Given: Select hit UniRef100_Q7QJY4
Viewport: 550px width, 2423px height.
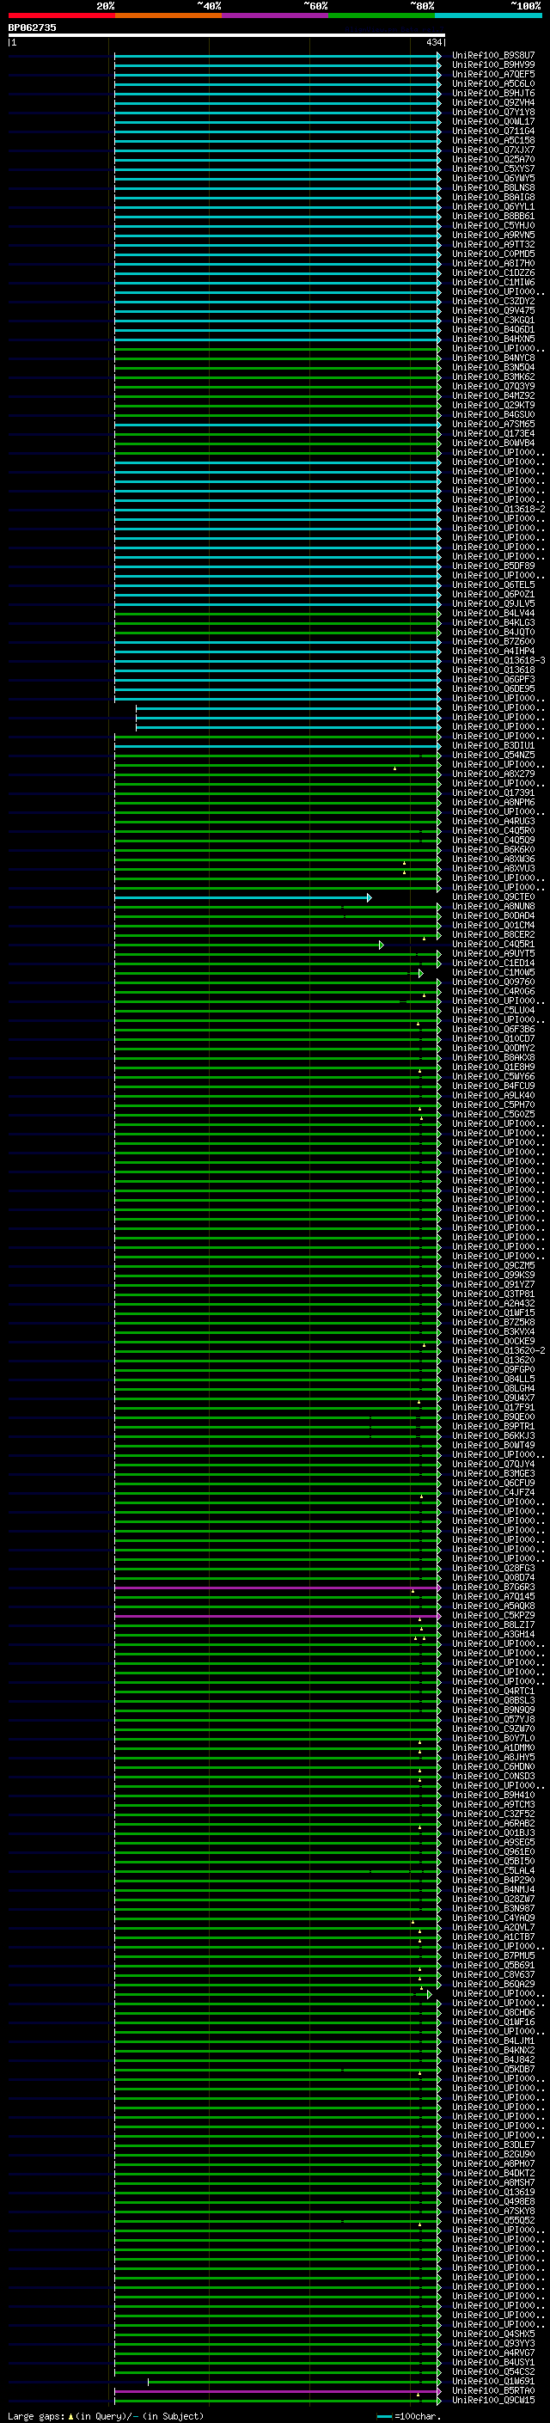Looking at the screenshot, I should [493, 1465].
